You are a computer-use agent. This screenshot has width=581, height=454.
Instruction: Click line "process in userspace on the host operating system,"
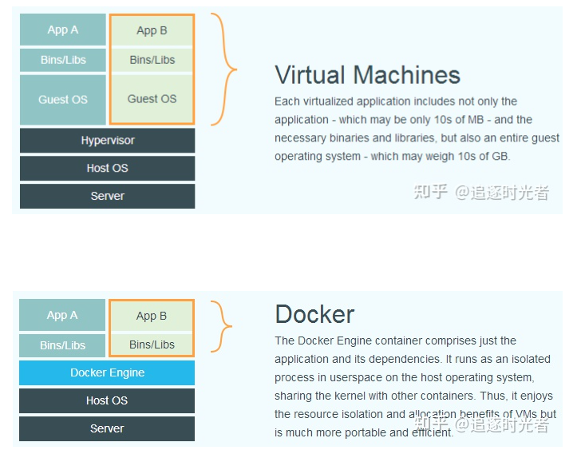(x=405, y=377)
